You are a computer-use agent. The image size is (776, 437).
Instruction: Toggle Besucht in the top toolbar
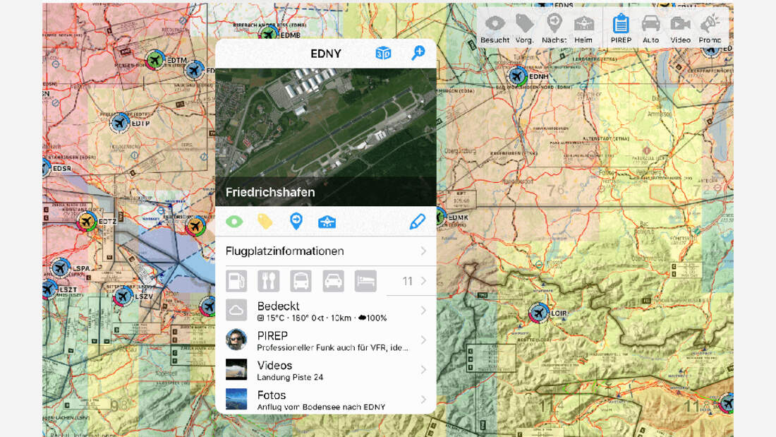[494, 21]
